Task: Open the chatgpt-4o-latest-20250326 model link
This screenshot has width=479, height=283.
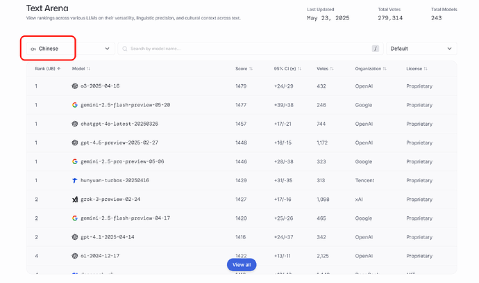Action: pos(119,124)
